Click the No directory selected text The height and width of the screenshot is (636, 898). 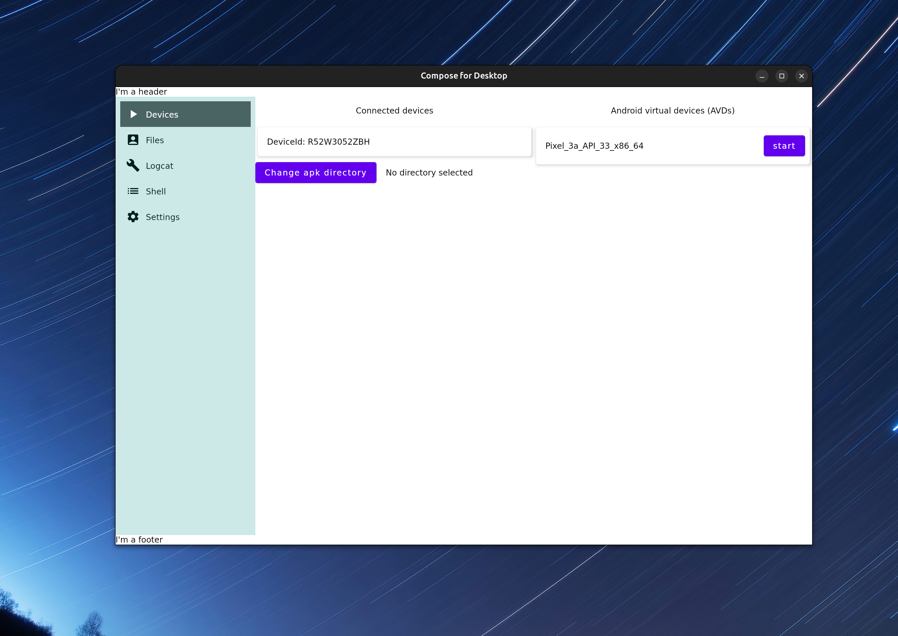429,173
